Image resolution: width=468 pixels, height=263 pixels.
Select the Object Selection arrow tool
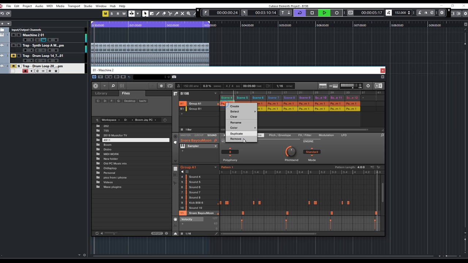pos(145,14)
